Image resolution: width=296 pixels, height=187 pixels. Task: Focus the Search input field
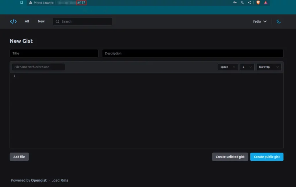[x=83, y=21]
